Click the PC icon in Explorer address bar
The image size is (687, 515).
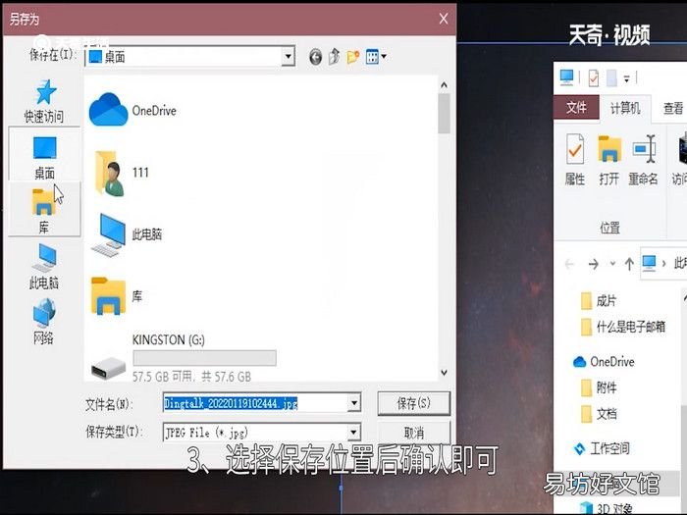coord(649,262)
